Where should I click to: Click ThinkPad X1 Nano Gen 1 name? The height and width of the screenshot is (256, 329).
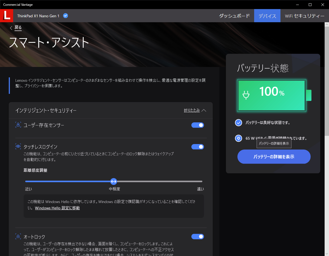pos(38,16)
